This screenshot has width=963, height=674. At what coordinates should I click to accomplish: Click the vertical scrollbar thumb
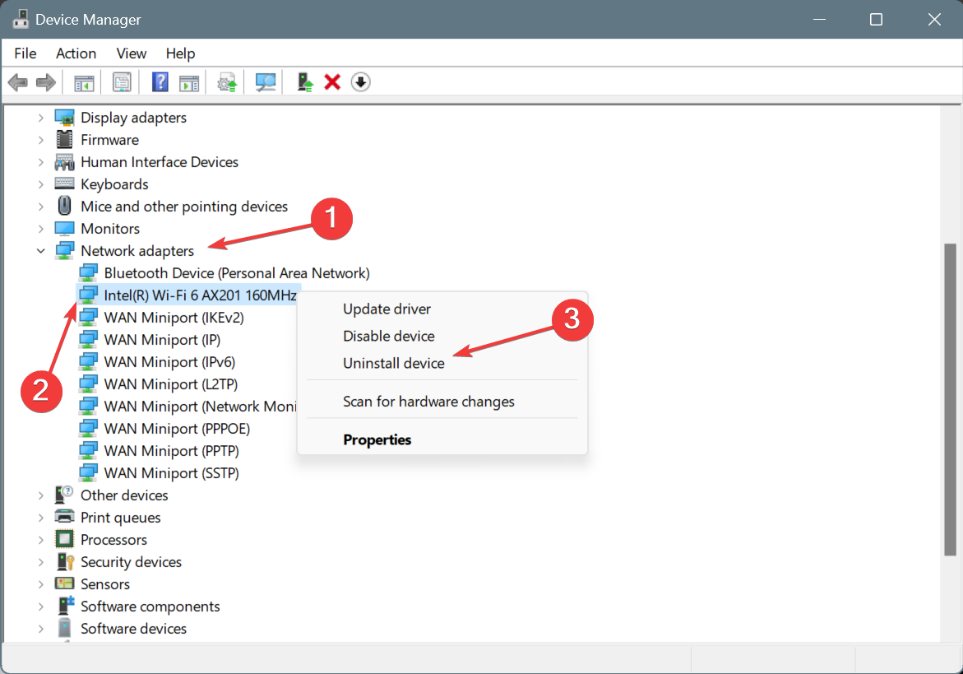pos(950,399)
